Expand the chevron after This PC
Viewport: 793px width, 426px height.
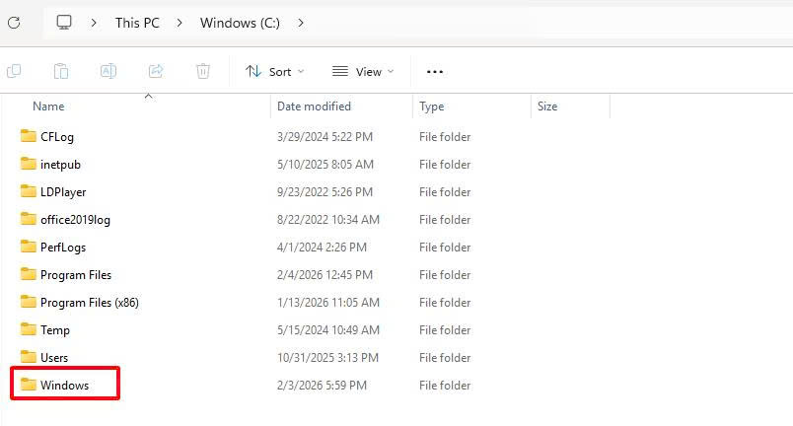[x=180, y=23]
